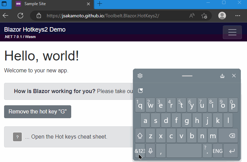Tap the q key
This screenshot has width=247, height=162.
point(140,105)
